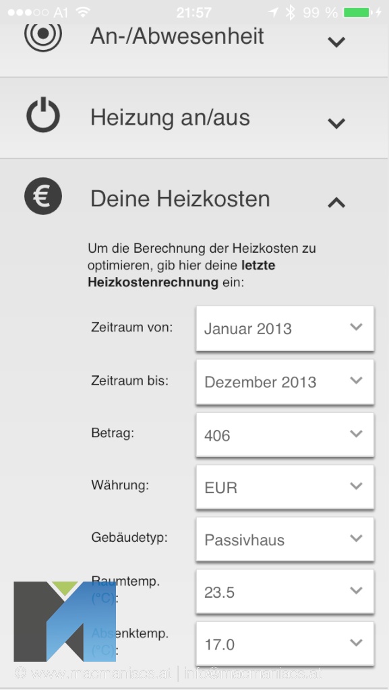The width and height of the screenshot is (389, 690).
Task: Tap the Bluetooth icon in status bar
Action: point(290,12)
